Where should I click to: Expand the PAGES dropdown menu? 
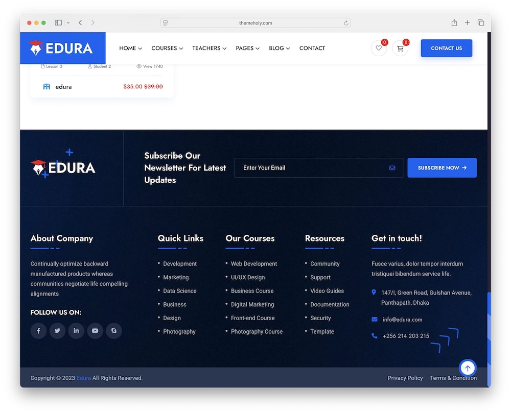[248, 48]
